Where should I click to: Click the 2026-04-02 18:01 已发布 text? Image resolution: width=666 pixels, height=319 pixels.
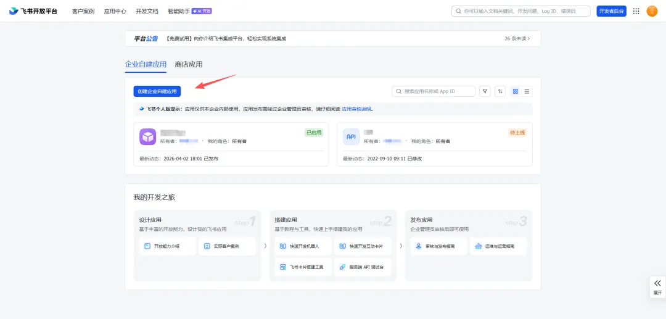[191, 159]
